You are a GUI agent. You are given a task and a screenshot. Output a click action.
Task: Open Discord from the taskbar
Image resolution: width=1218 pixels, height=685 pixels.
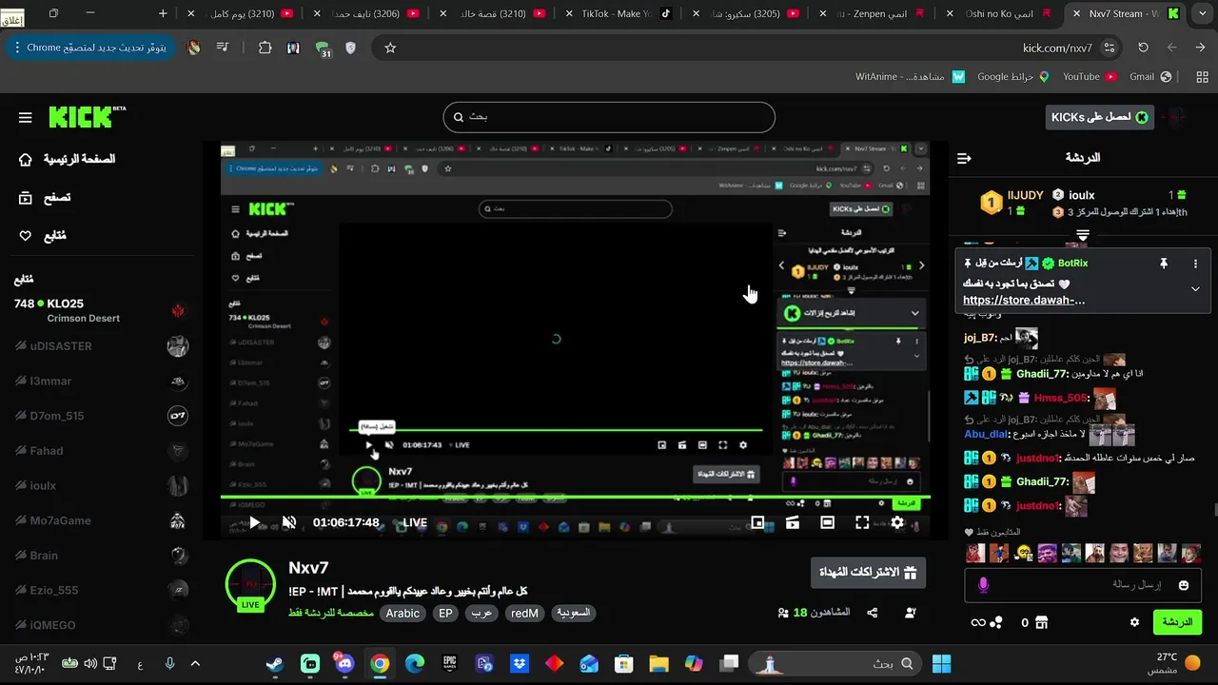click(x=344, y=664)
